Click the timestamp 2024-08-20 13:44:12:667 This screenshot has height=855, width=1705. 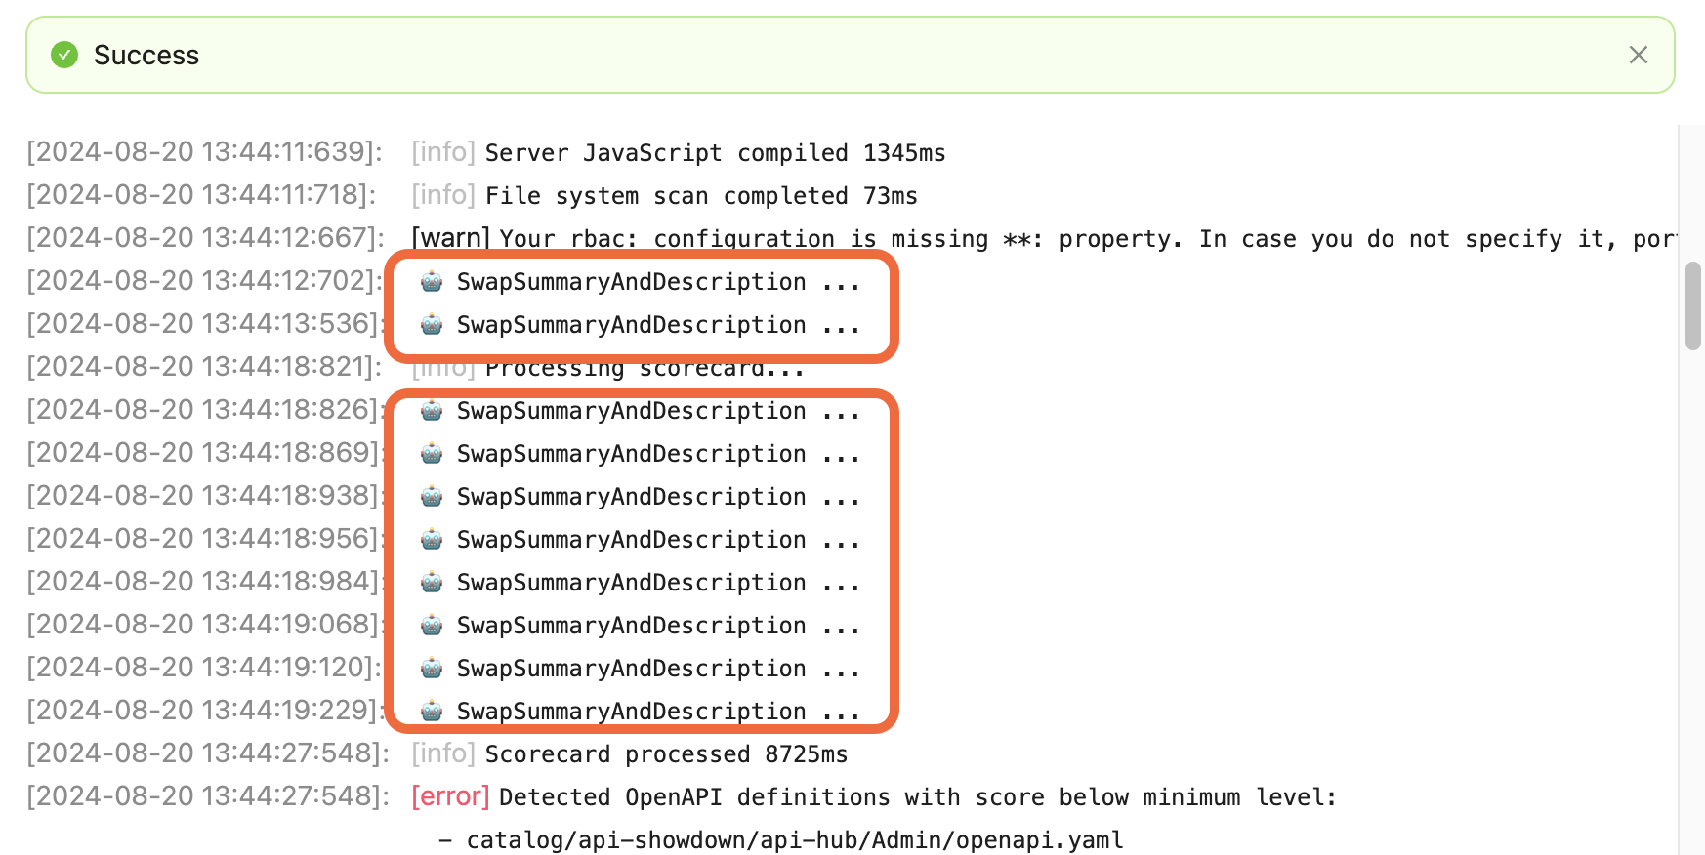point(206,238)
